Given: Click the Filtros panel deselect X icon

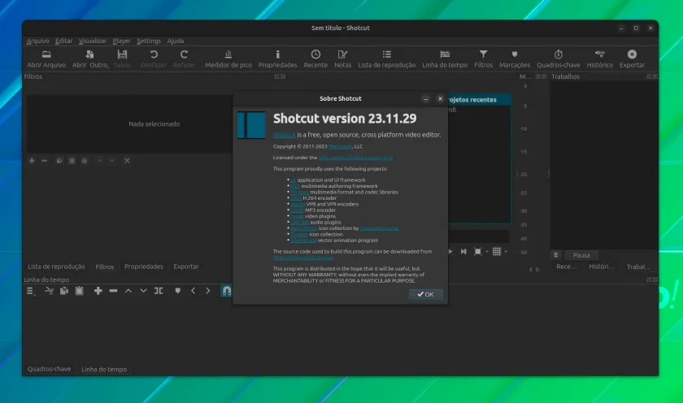Looking at the screenshot, I should coord(127,161).
